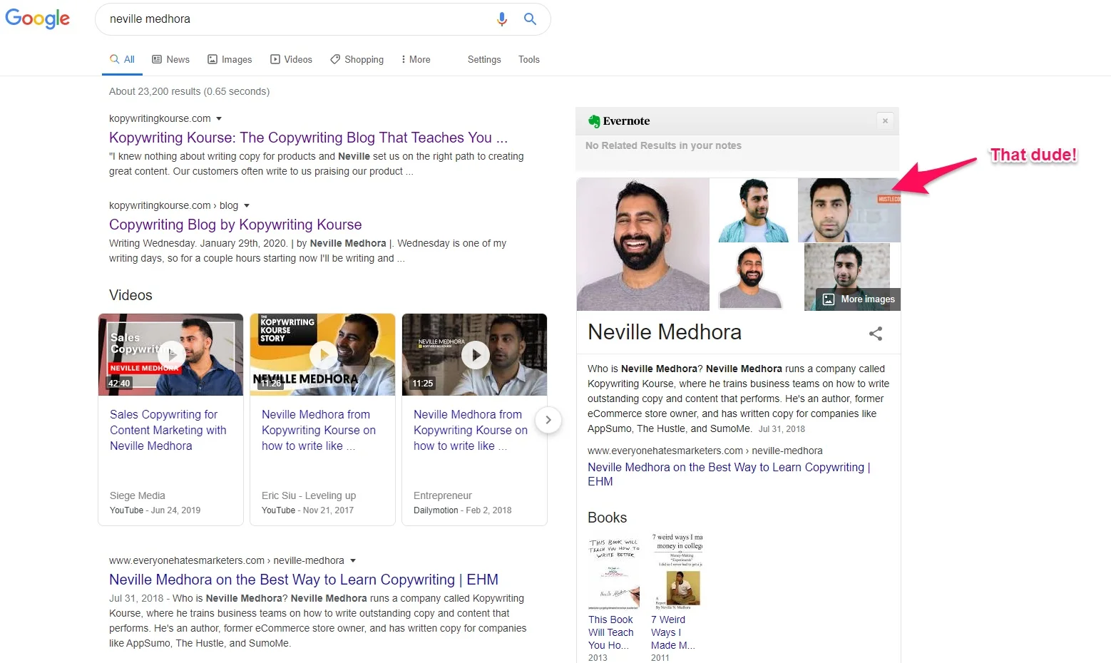Click the Videos section heading
The height and width of the screenshot is (663, 1111).
[130, 295]
